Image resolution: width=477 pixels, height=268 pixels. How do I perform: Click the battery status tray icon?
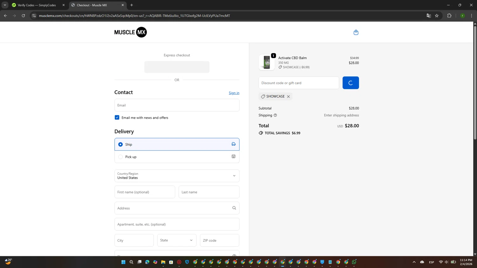(x=453, y=262)
